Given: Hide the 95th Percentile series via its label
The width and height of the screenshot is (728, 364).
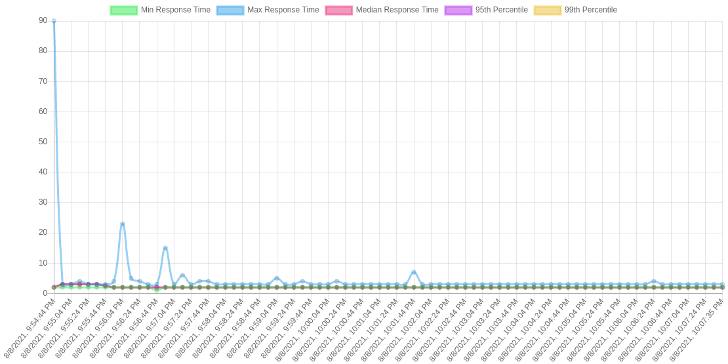Looking at the screenshot, I should coord(501,10).
